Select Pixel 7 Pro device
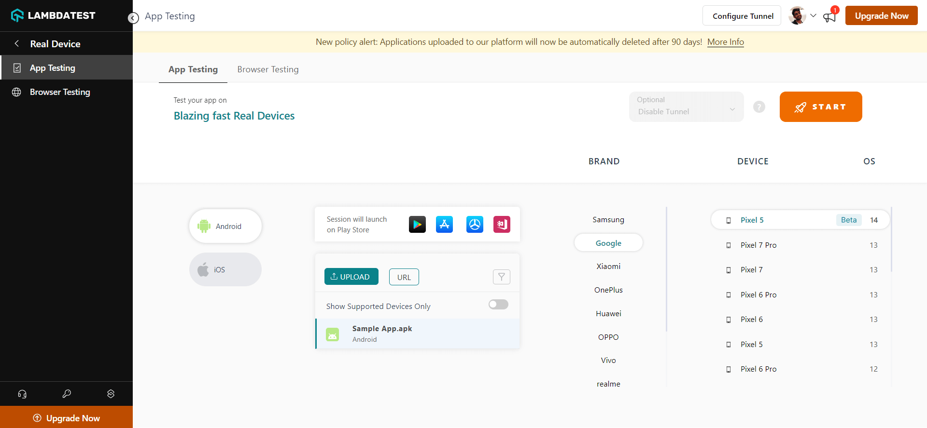The image size is (927, 428). 800,245
